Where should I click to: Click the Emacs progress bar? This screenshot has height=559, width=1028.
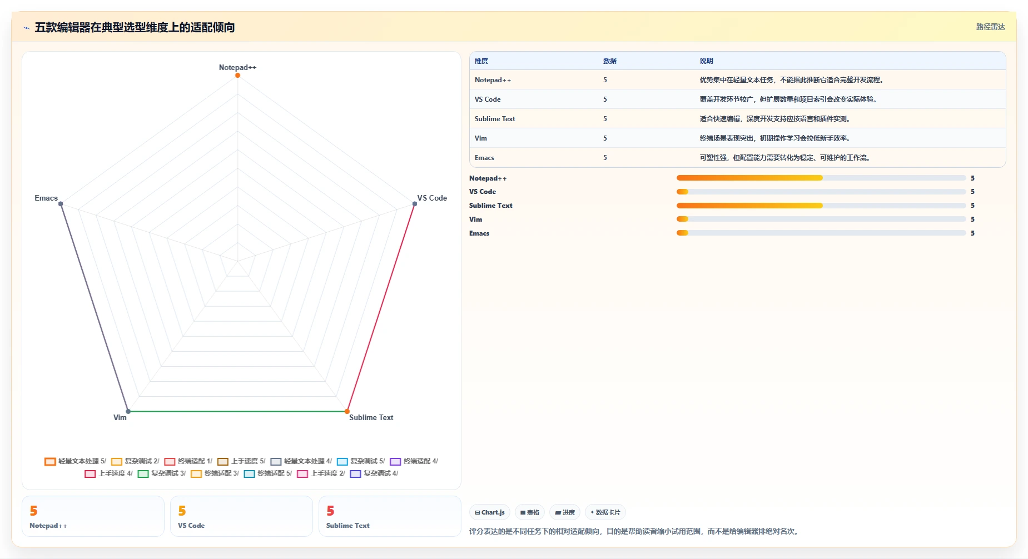[x=821, y=233]
